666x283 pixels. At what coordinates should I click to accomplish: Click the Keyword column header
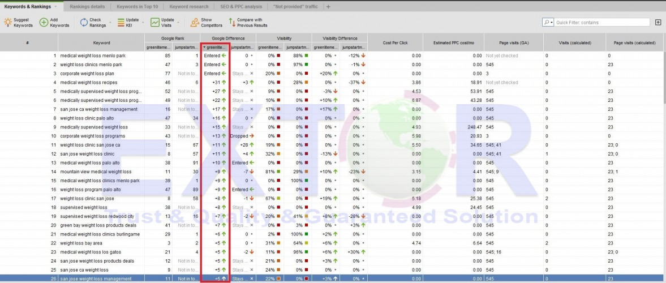tap(101, 42)
